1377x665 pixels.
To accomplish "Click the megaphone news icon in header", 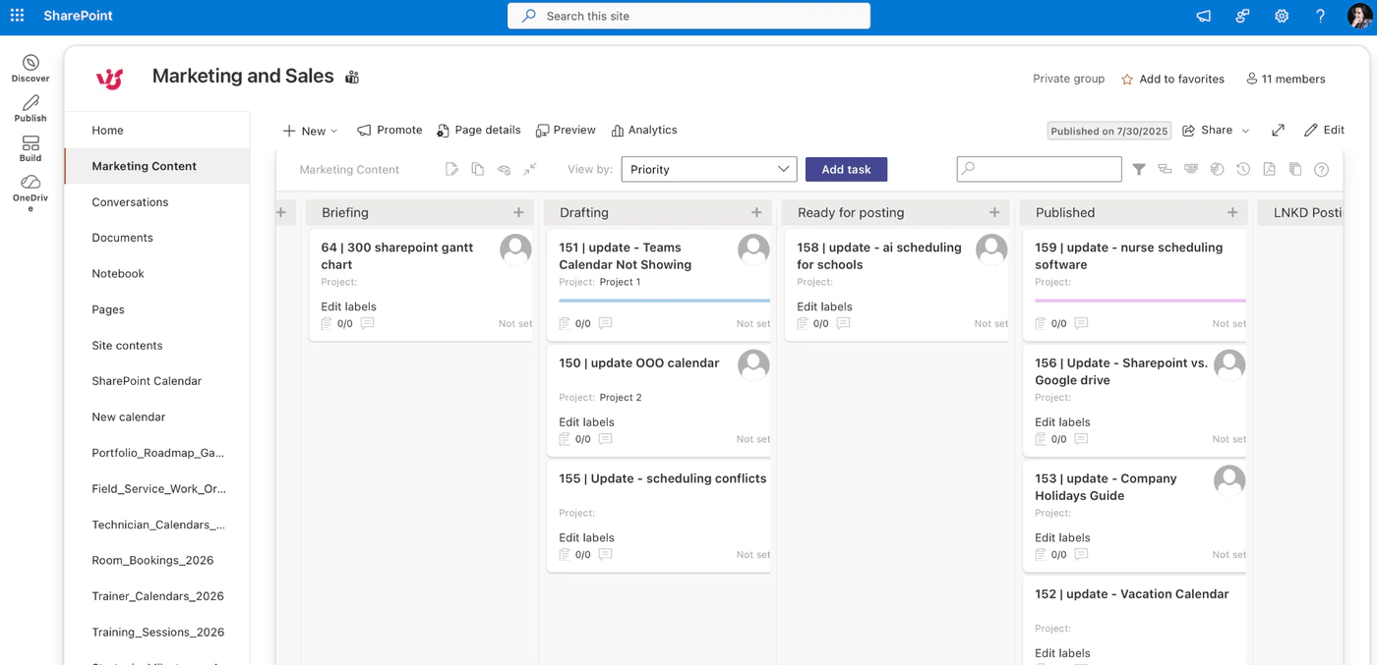I will coord(1203,16).
